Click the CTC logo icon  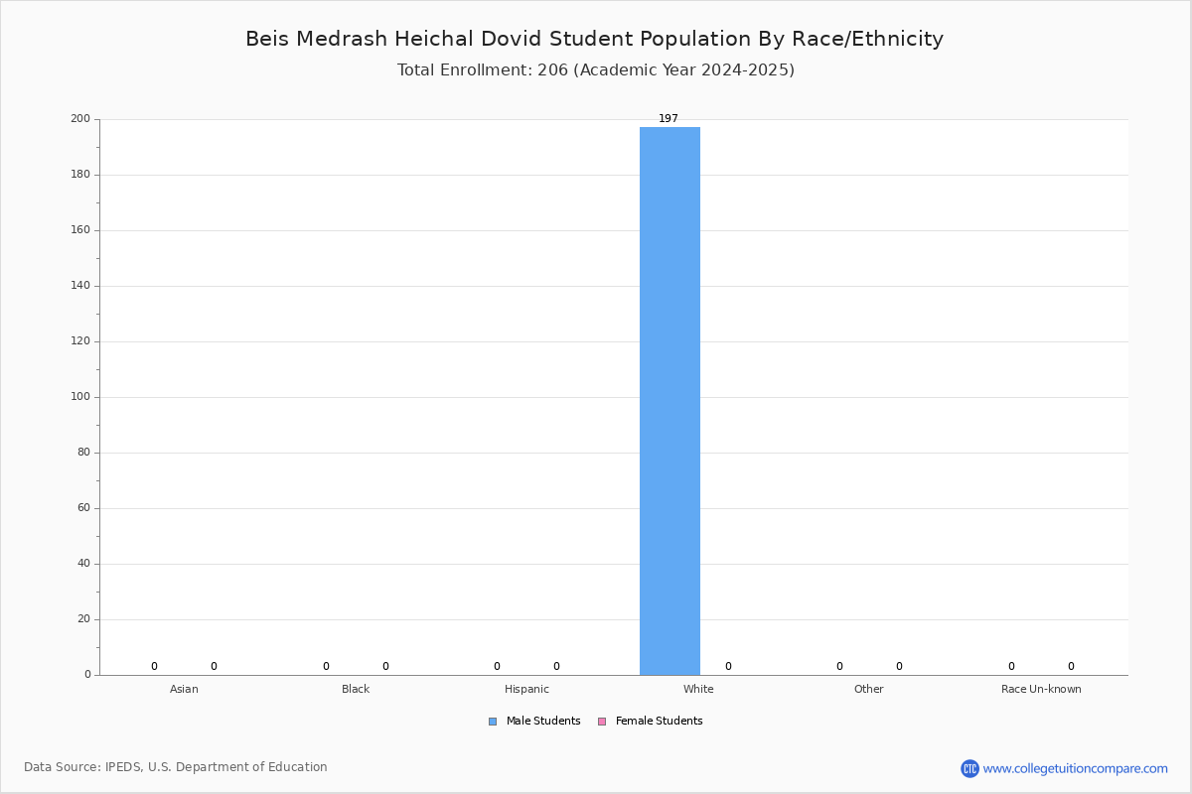pos(969,768)
